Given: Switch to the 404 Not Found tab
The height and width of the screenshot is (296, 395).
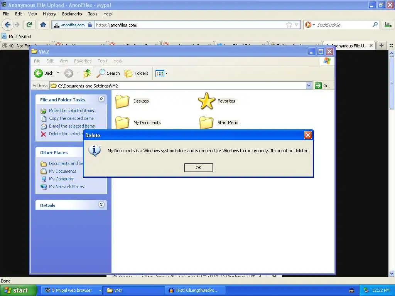Looking at the screenshot, I should coord(27,45).
